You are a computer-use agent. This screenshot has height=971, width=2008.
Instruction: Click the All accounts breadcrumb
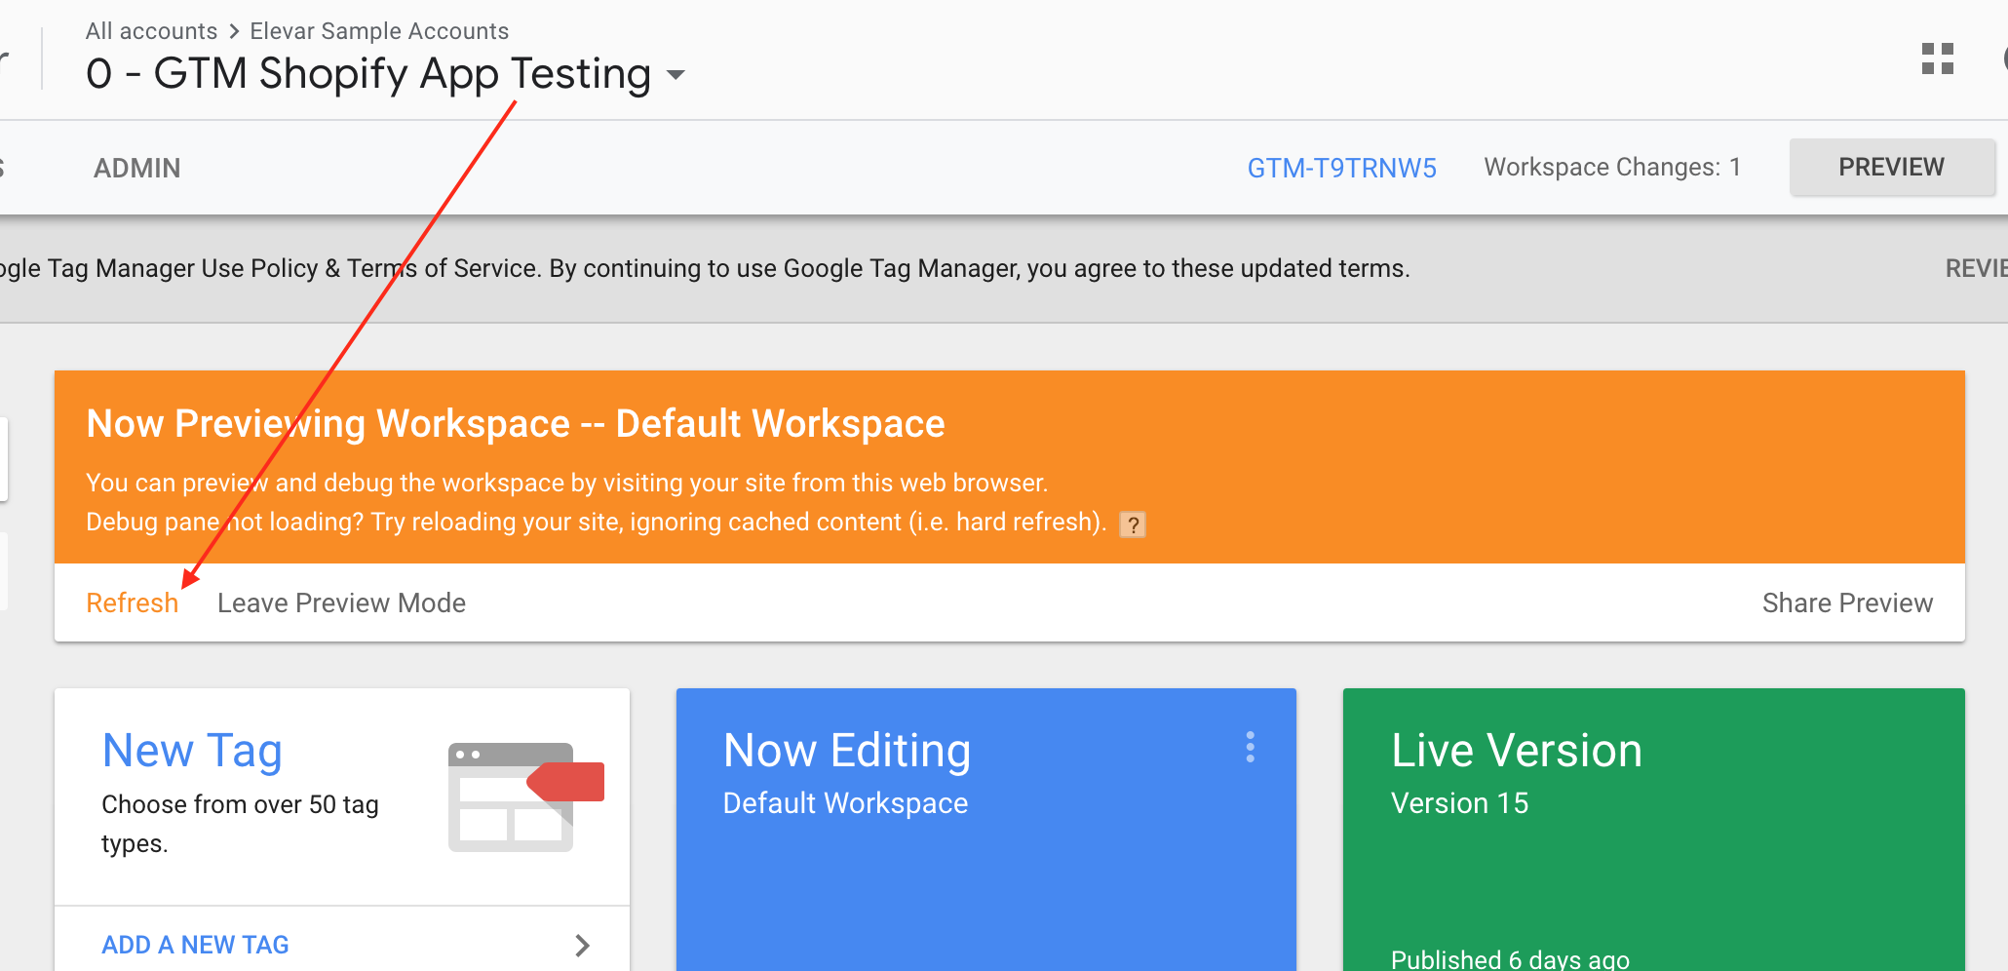151,31
